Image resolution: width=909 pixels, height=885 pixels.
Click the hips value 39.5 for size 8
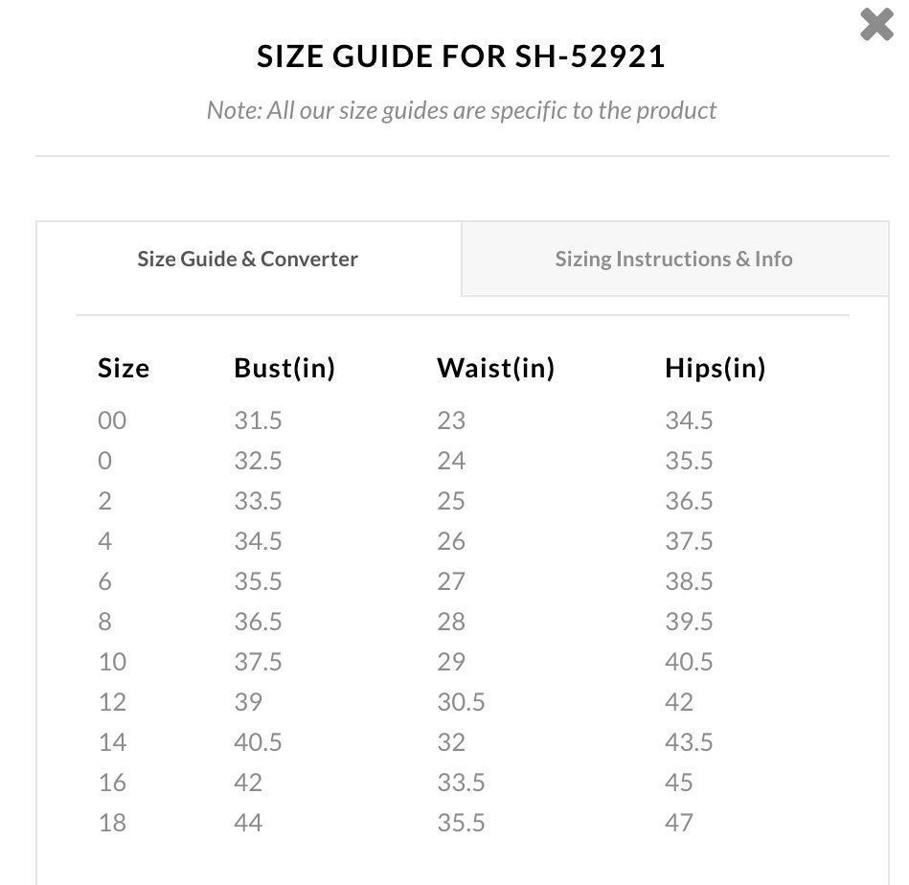[x=689, y=622]
